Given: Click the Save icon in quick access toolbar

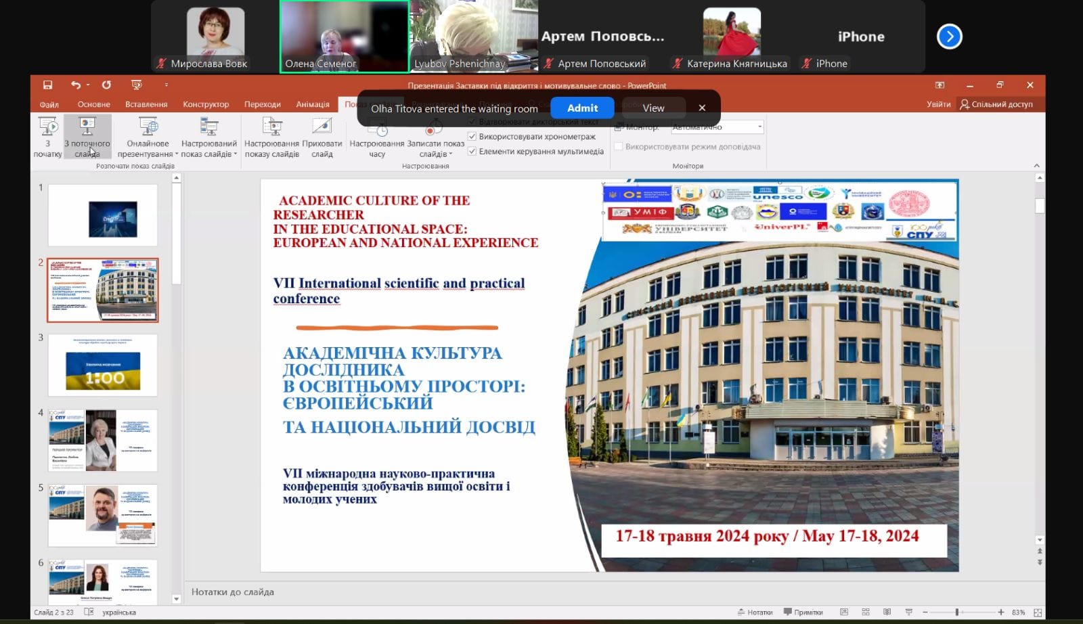Looking at the screenshot, I should point(47,85).
